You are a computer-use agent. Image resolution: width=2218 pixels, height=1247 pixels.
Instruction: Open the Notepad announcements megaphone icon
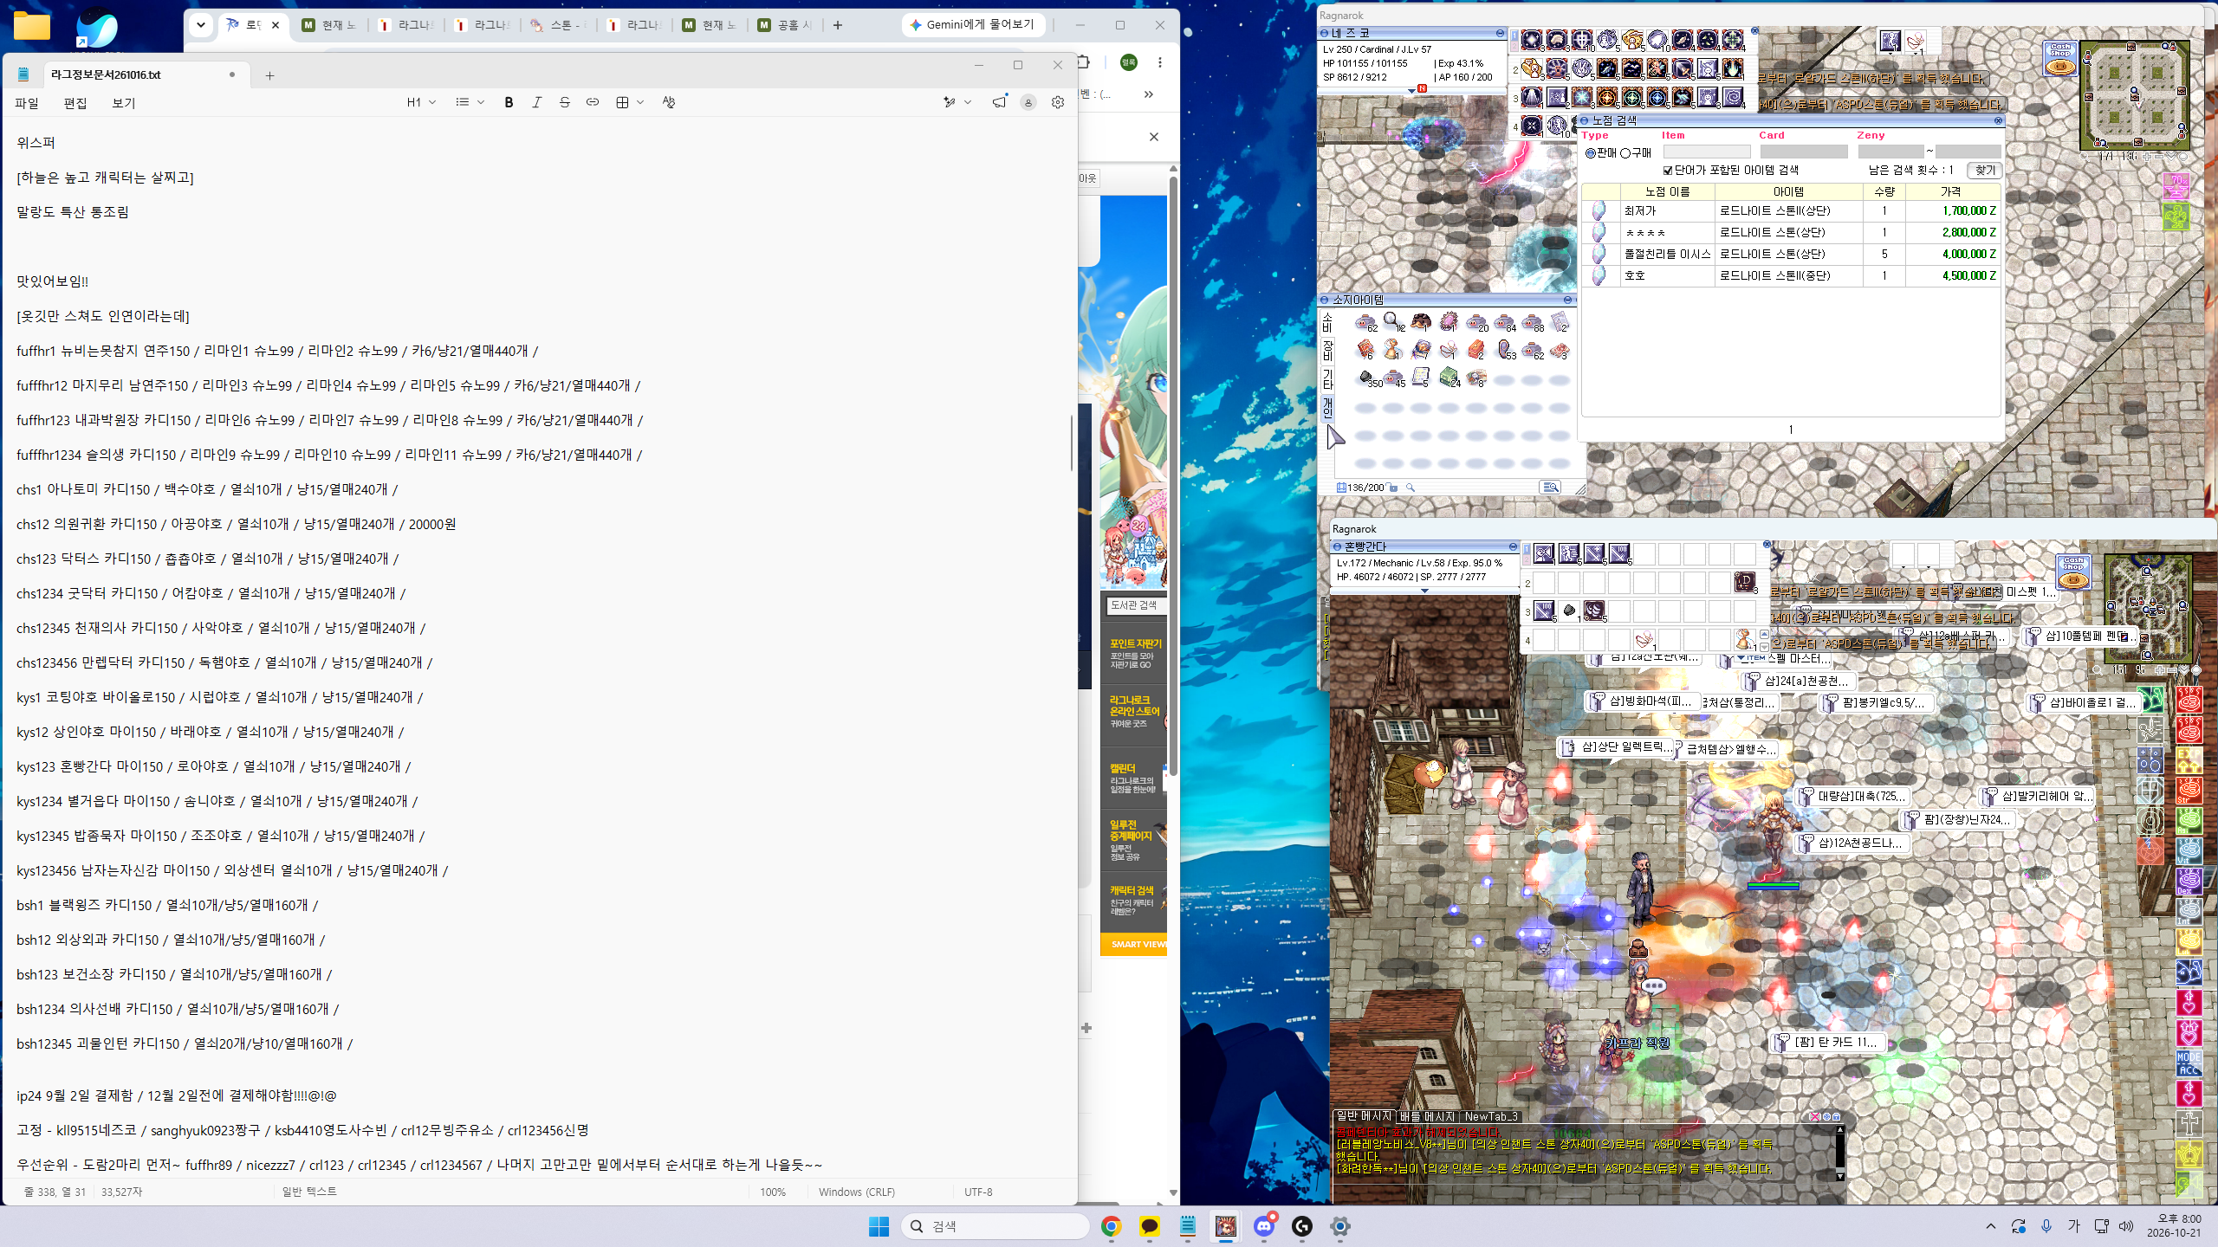point(999,102)
